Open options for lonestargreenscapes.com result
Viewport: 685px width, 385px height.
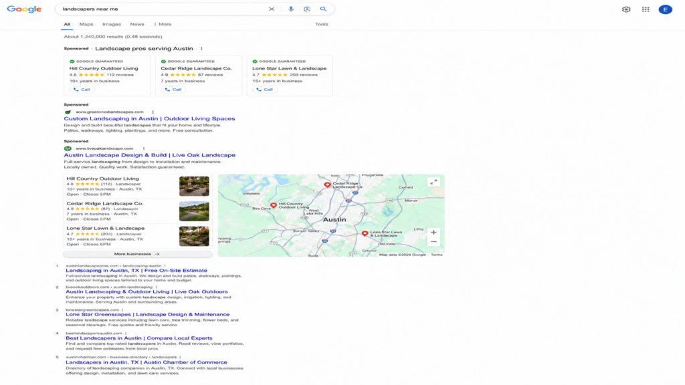pos(122,309)
